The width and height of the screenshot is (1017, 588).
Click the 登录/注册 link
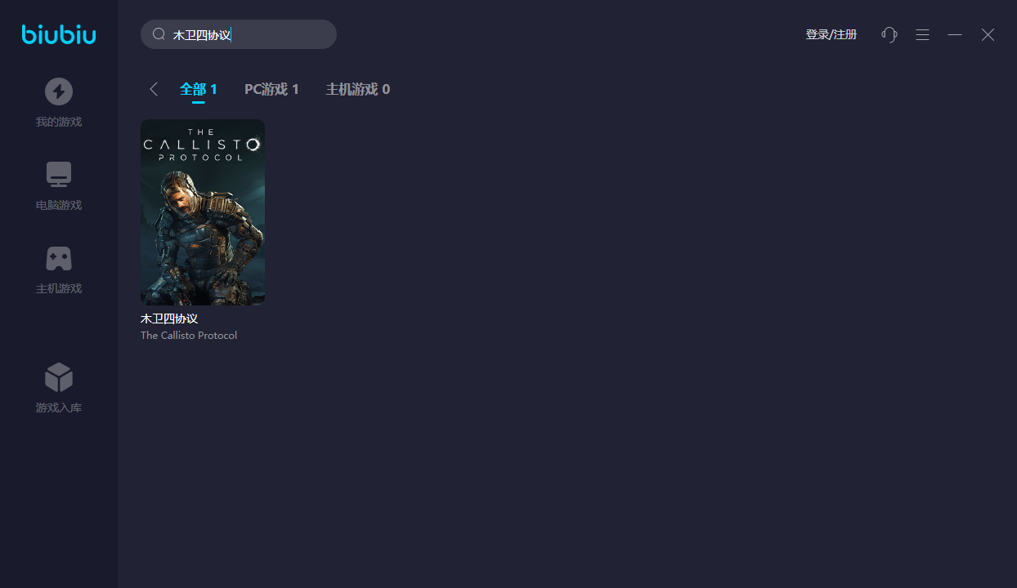point(831,34)
